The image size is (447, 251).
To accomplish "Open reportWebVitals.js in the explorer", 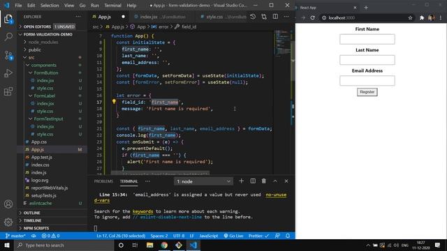I will (x=50, y=188).
